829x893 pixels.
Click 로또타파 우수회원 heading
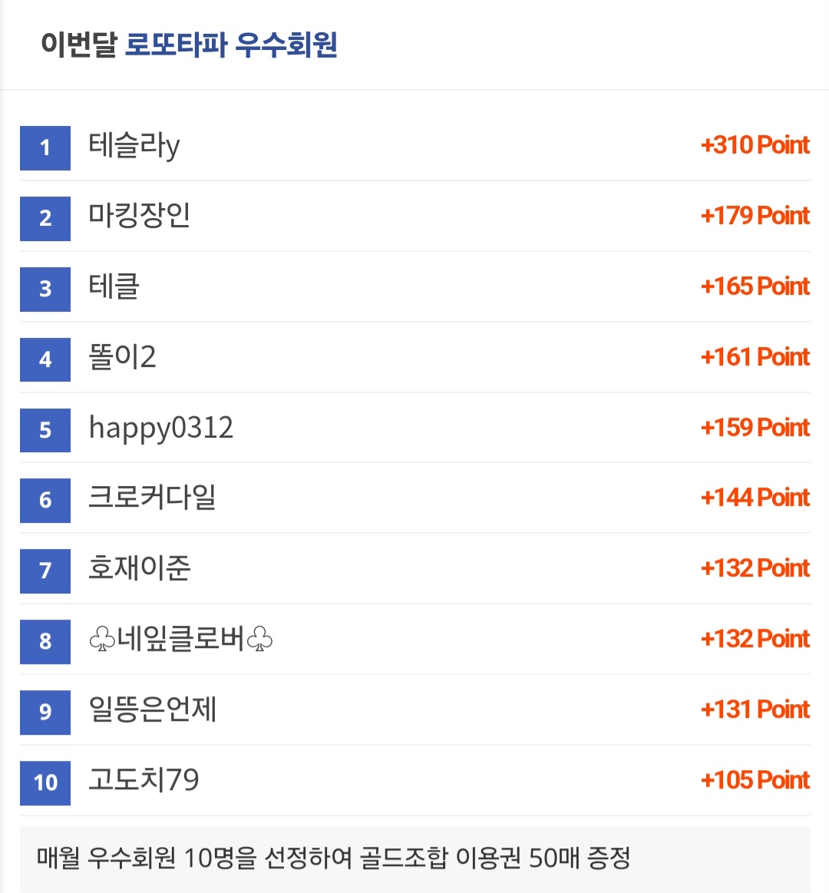pyautogui.click(x=231, y=45)
